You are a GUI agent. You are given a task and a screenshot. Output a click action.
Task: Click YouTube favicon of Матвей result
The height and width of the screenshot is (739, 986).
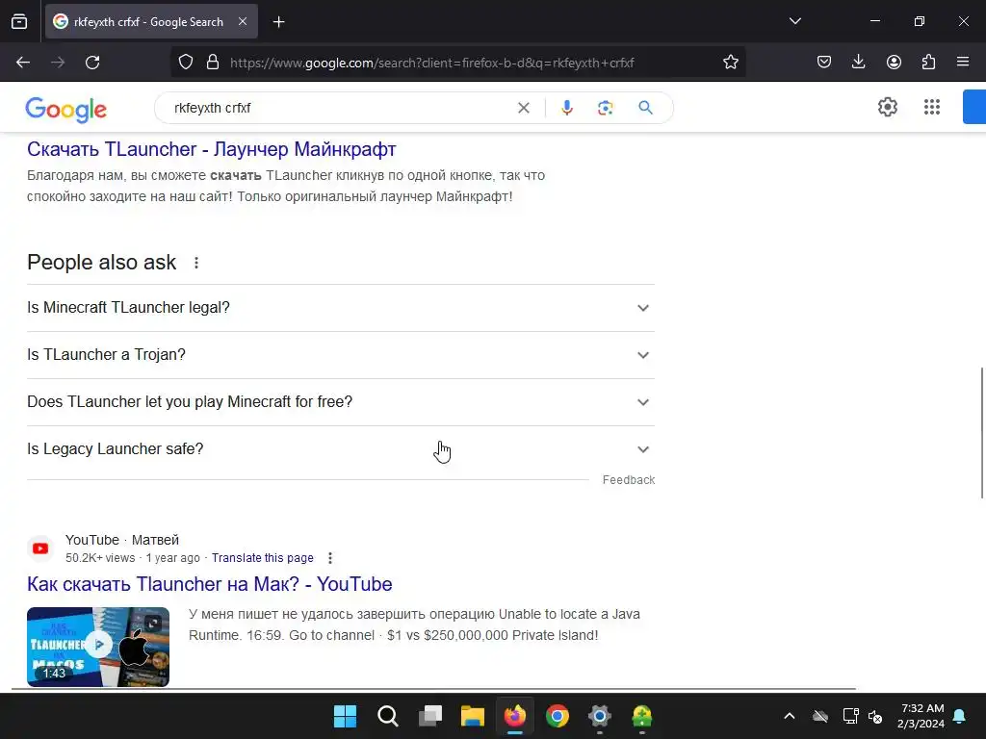tap(40, 548)
